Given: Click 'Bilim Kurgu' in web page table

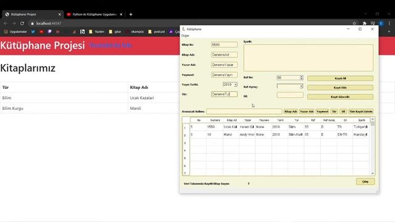Looking at the screenshot, I should (x=12, y=109).
